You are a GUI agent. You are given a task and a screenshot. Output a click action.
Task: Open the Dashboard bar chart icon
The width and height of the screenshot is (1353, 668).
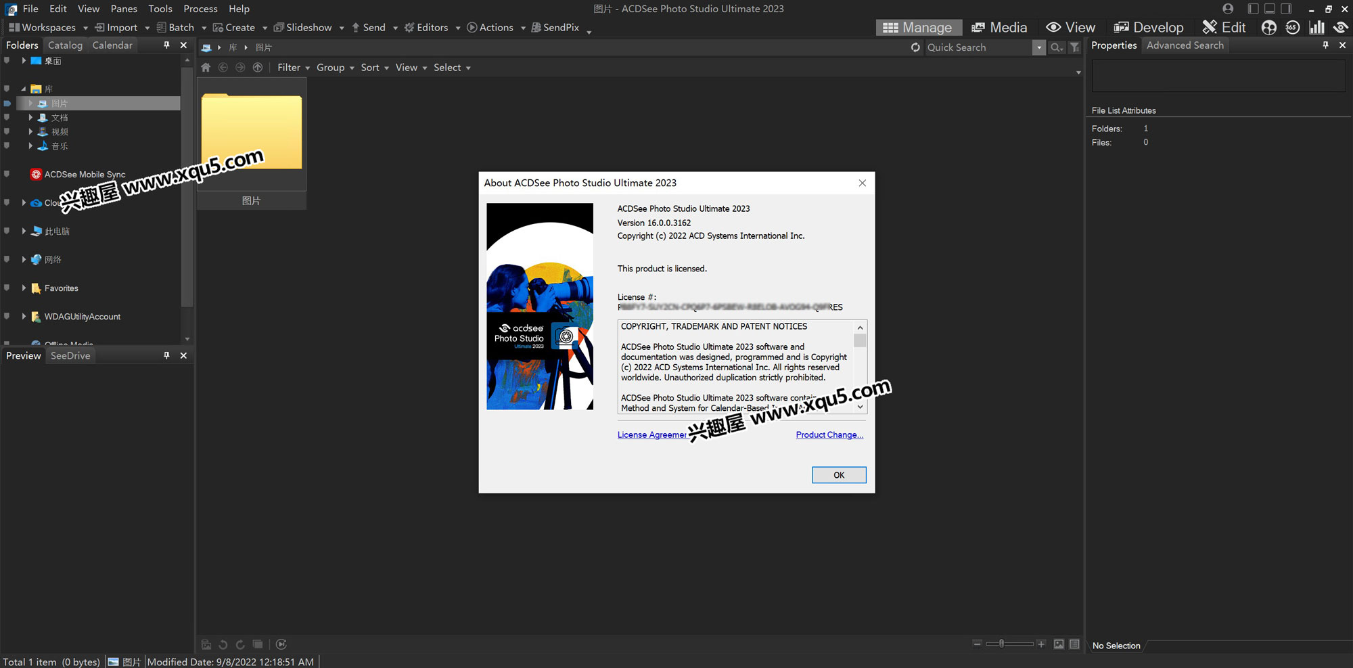point(1316,28)
